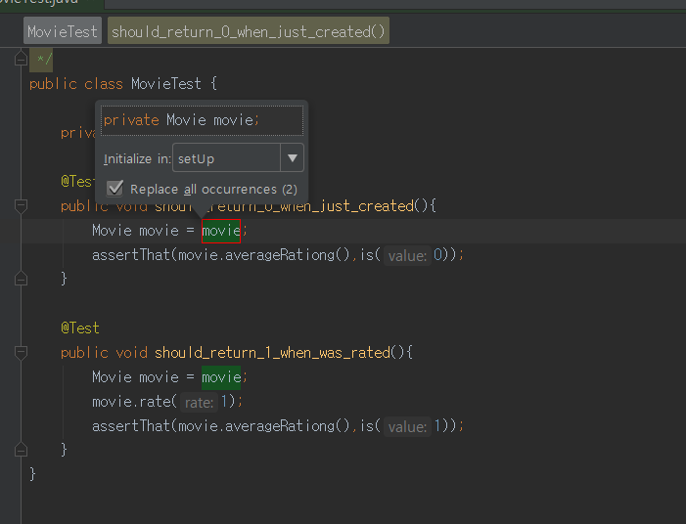Collapse should_return_1_when_was_rated method fold marker
686x524 pixels.
point(21,352)
